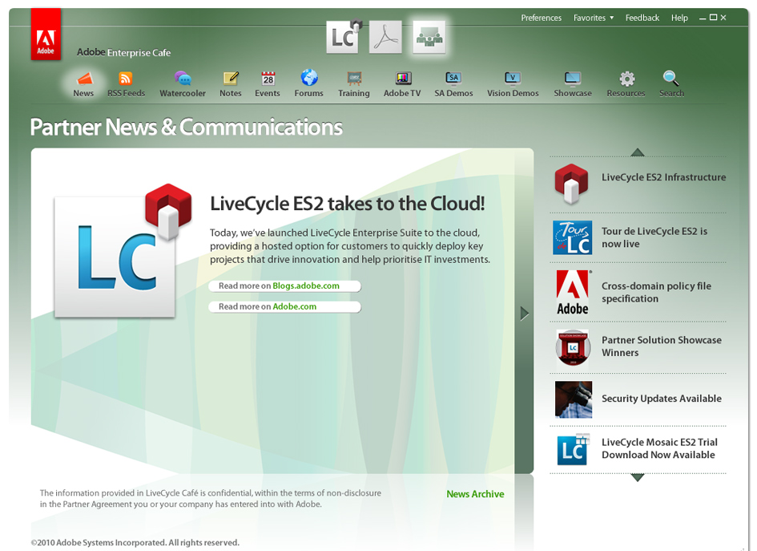Click the Partner News & Communications heading

click(187, 127)
